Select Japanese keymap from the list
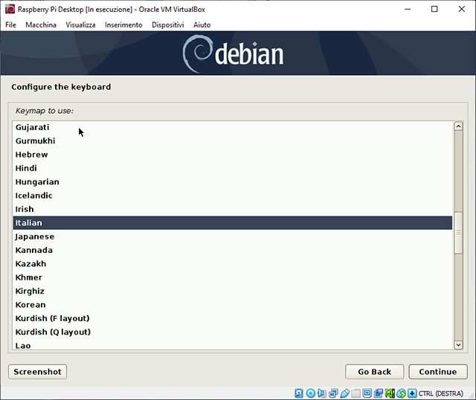This screenshot has width=476, height=400. (34, 236)
